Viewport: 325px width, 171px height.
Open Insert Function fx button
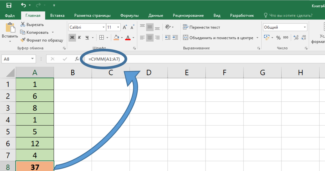point(77,59)
